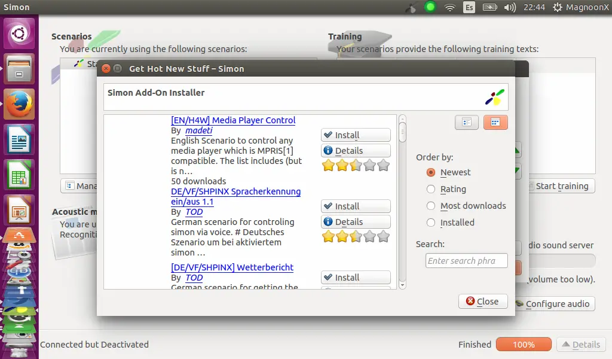Install the Wetterbericht scenario

[x=356, y=278]
